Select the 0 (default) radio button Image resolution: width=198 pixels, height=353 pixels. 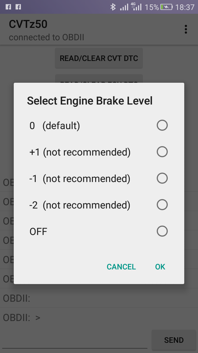pyautogui.click(x=162, y=125)
